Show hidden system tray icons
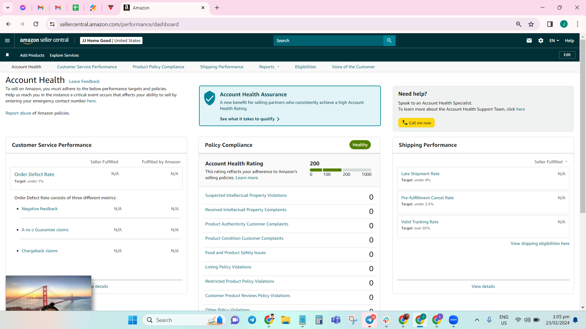Image resolution: width=586 pixels, height=329 pixels. [x=477, y=320]
